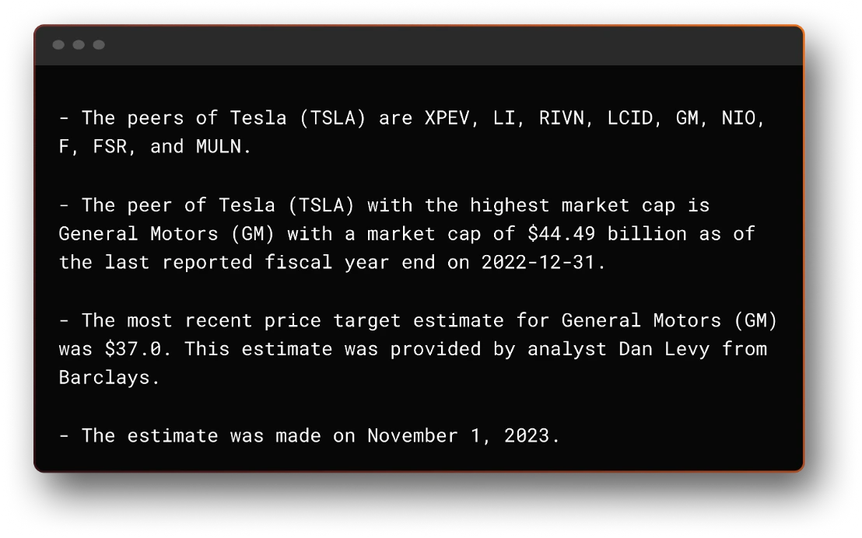The height and width of the screenshot is (538, 862).
Task: Click the MULN ticker symbol
Action: [218, 146]
